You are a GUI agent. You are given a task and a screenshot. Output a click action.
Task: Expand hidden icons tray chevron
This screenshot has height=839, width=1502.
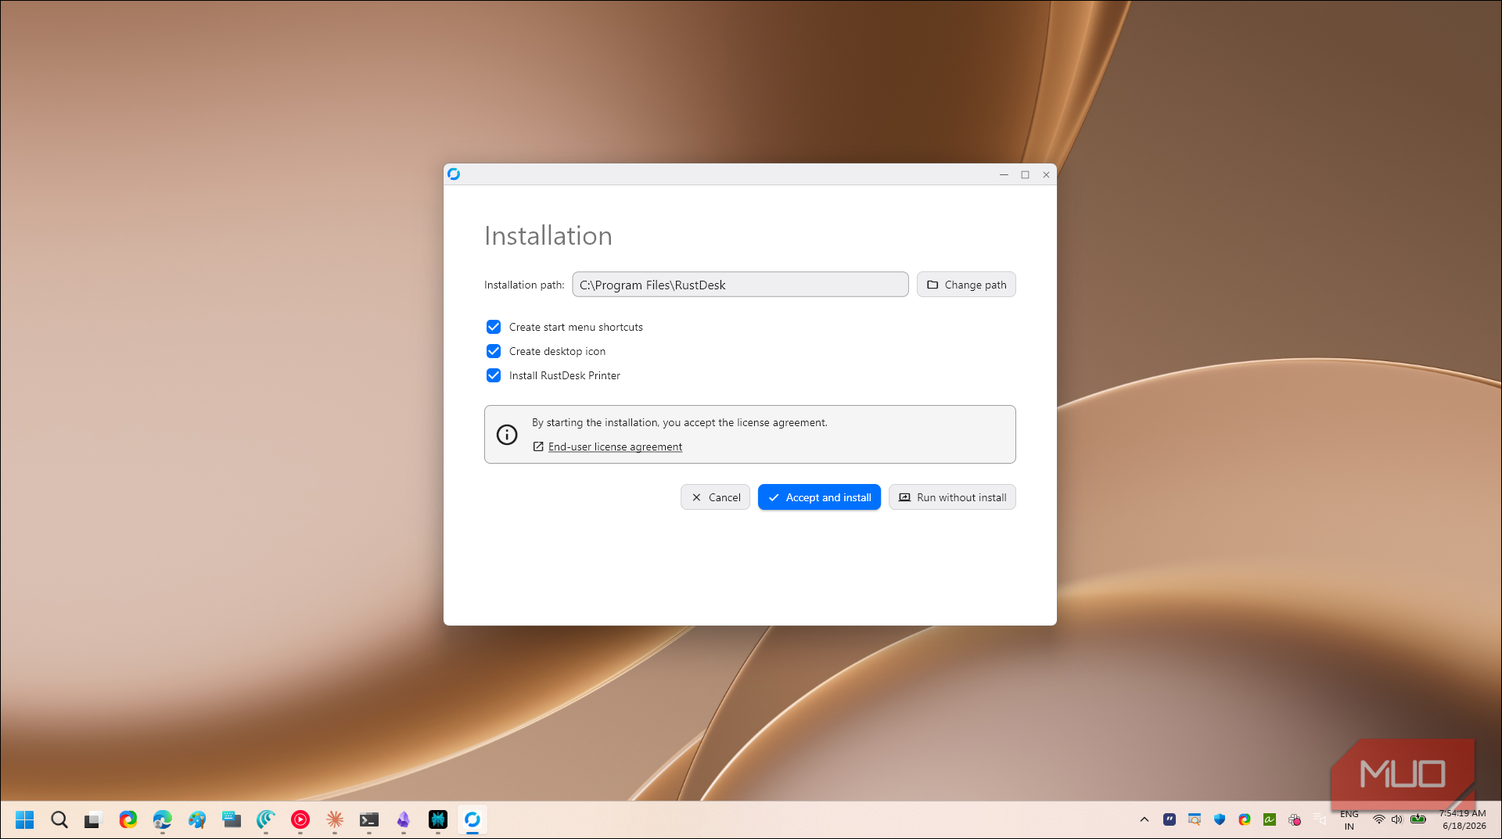click(x=1144, y=819)
